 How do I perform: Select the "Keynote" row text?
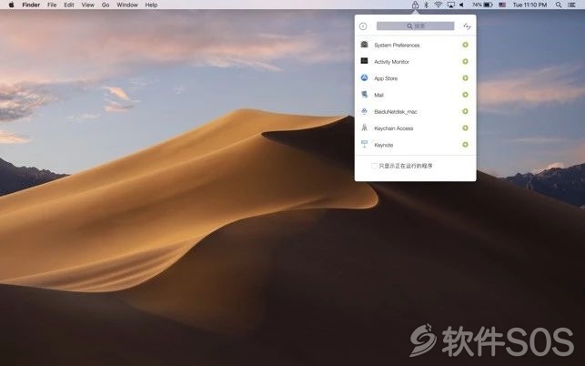[x=384, y=145]
